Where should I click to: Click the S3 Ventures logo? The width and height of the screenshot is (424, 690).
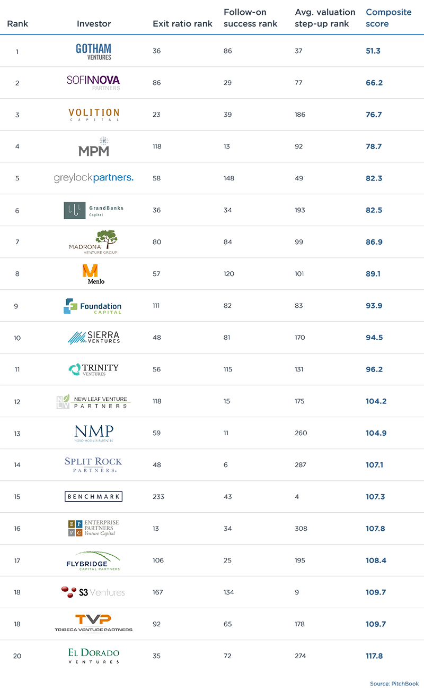click(93, 592)
